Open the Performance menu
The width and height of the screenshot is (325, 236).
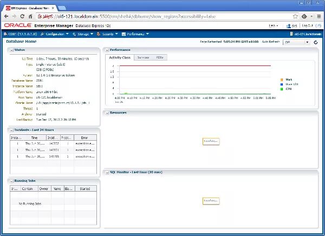click(138, 34)
